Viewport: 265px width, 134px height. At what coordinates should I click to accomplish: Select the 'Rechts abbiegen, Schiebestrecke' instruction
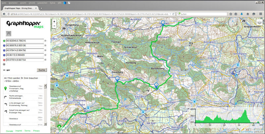tap(24, 97)
